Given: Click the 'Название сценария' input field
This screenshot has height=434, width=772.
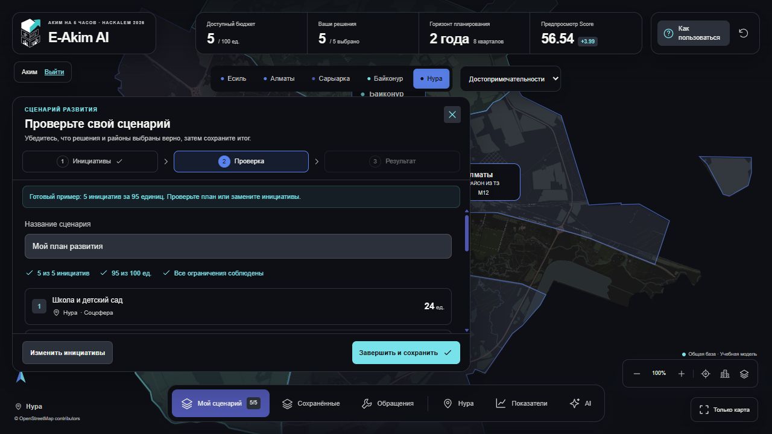Looking at the screenshot, I should 238,246.
